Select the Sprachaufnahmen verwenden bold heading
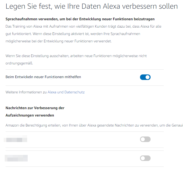 point(80,19)
